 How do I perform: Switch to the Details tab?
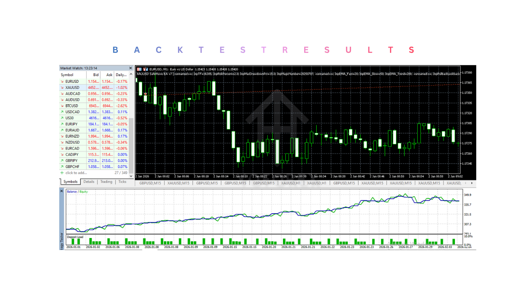coord(89,182)
